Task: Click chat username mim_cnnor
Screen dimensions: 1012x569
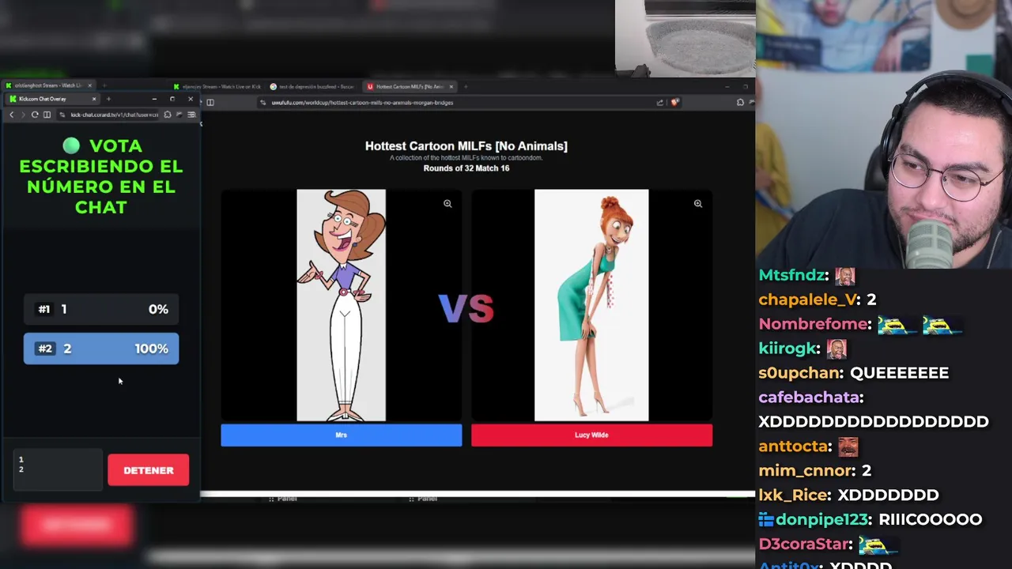Action: coord(806,471)
